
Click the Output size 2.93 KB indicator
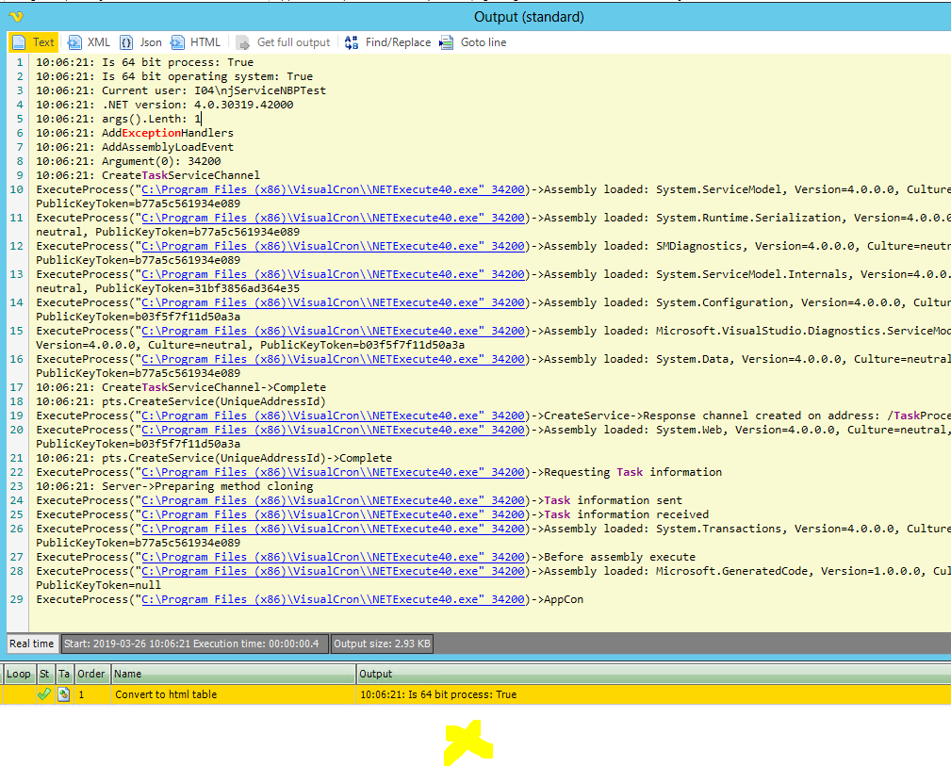tap(382, 644)
